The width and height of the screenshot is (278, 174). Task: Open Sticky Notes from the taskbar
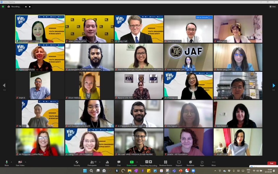(x=149, y=171)
